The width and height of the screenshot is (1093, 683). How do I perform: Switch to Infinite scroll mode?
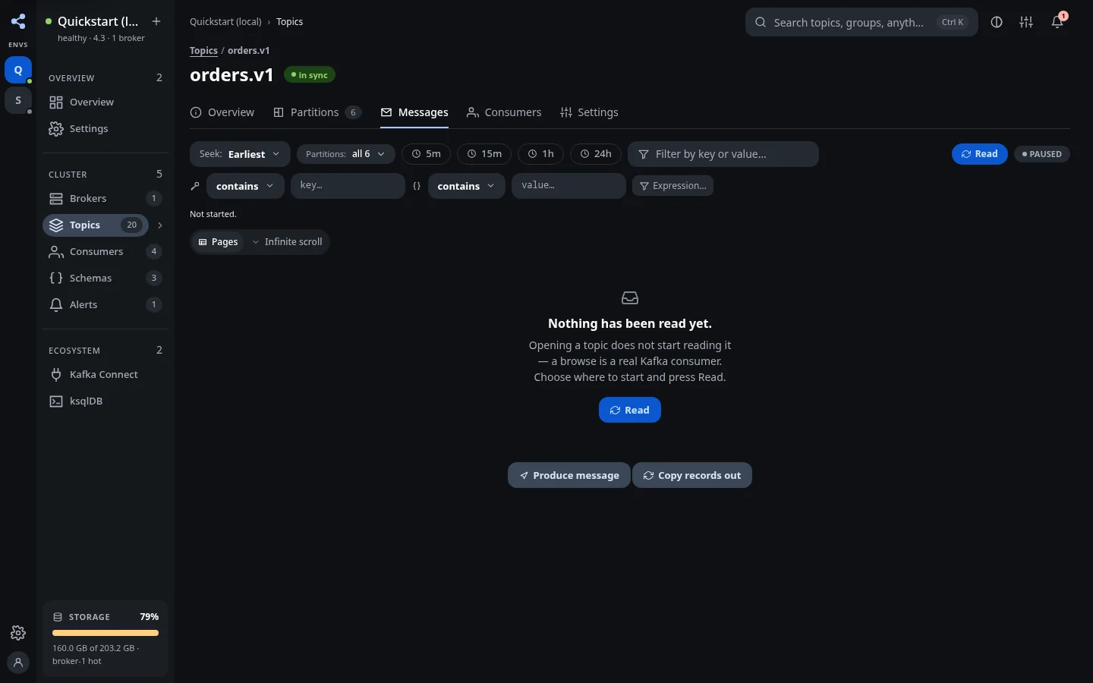[x=287, y=242]
